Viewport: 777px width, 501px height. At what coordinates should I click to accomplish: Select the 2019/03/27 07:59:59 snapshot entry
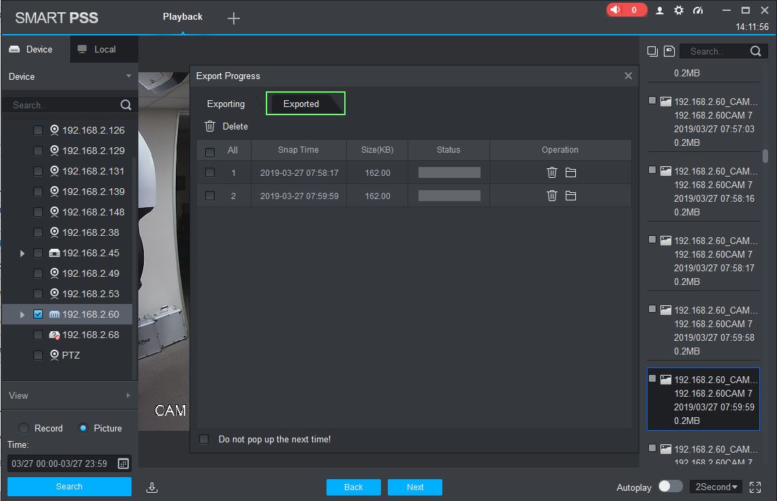pos(703,399)
